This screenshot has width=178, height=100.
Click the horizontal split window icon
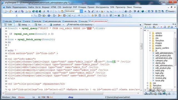coord(156,11)
